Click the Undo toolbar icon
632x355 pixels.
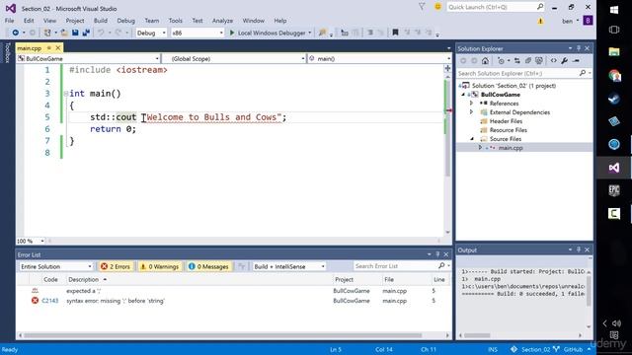click(101, 33)
